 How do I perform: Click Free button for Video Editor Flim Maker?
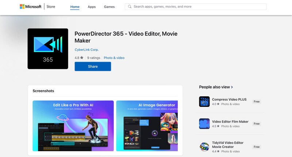pos(257,124)
